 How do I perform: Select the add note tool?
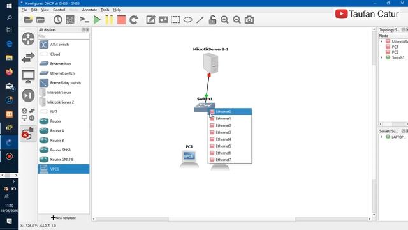[x=150, y=20]
